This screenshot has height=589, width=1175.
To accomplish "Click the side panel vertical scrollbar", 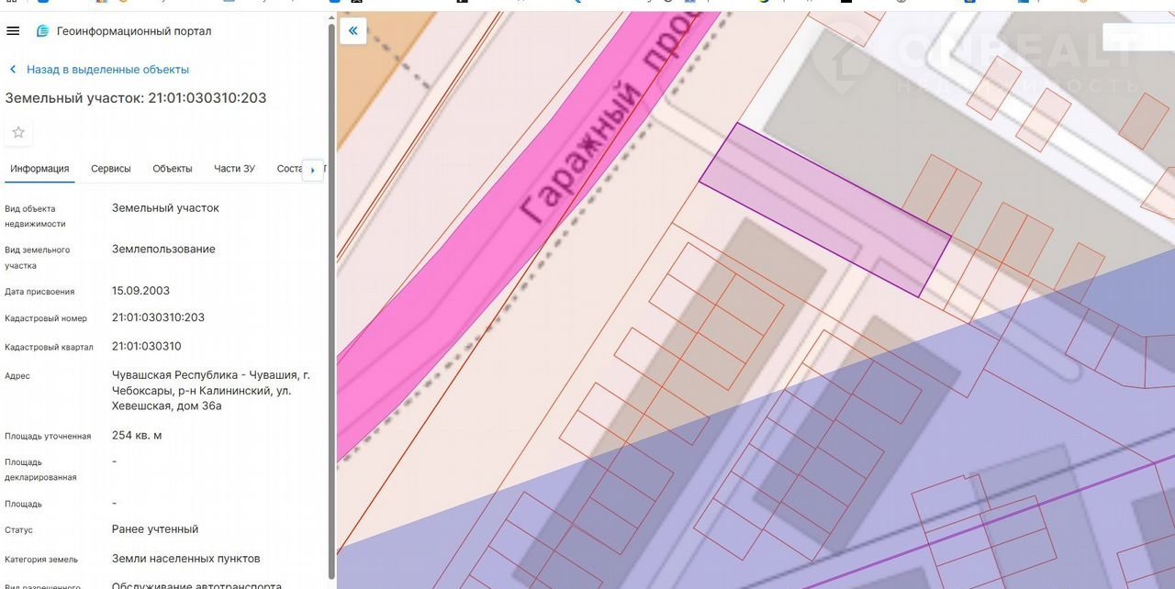I will tap(331, 275).
